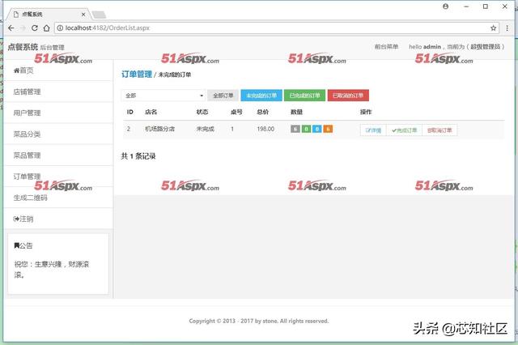518x345 pixels.
Task: Click the green quantity badge
Action: (306, 129)
